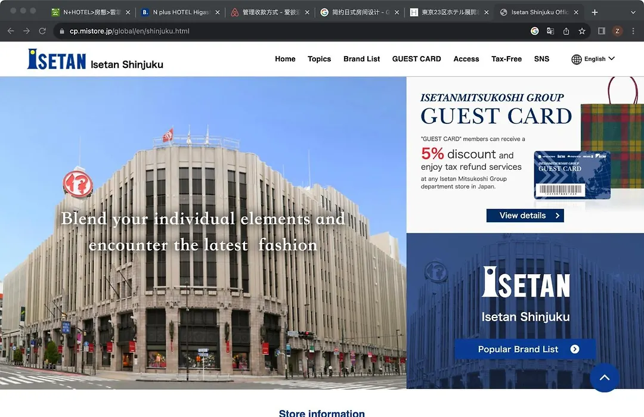The height and width of the screenshot is (417, 644).
Task: Open a new browser tab
Action: 595,13
